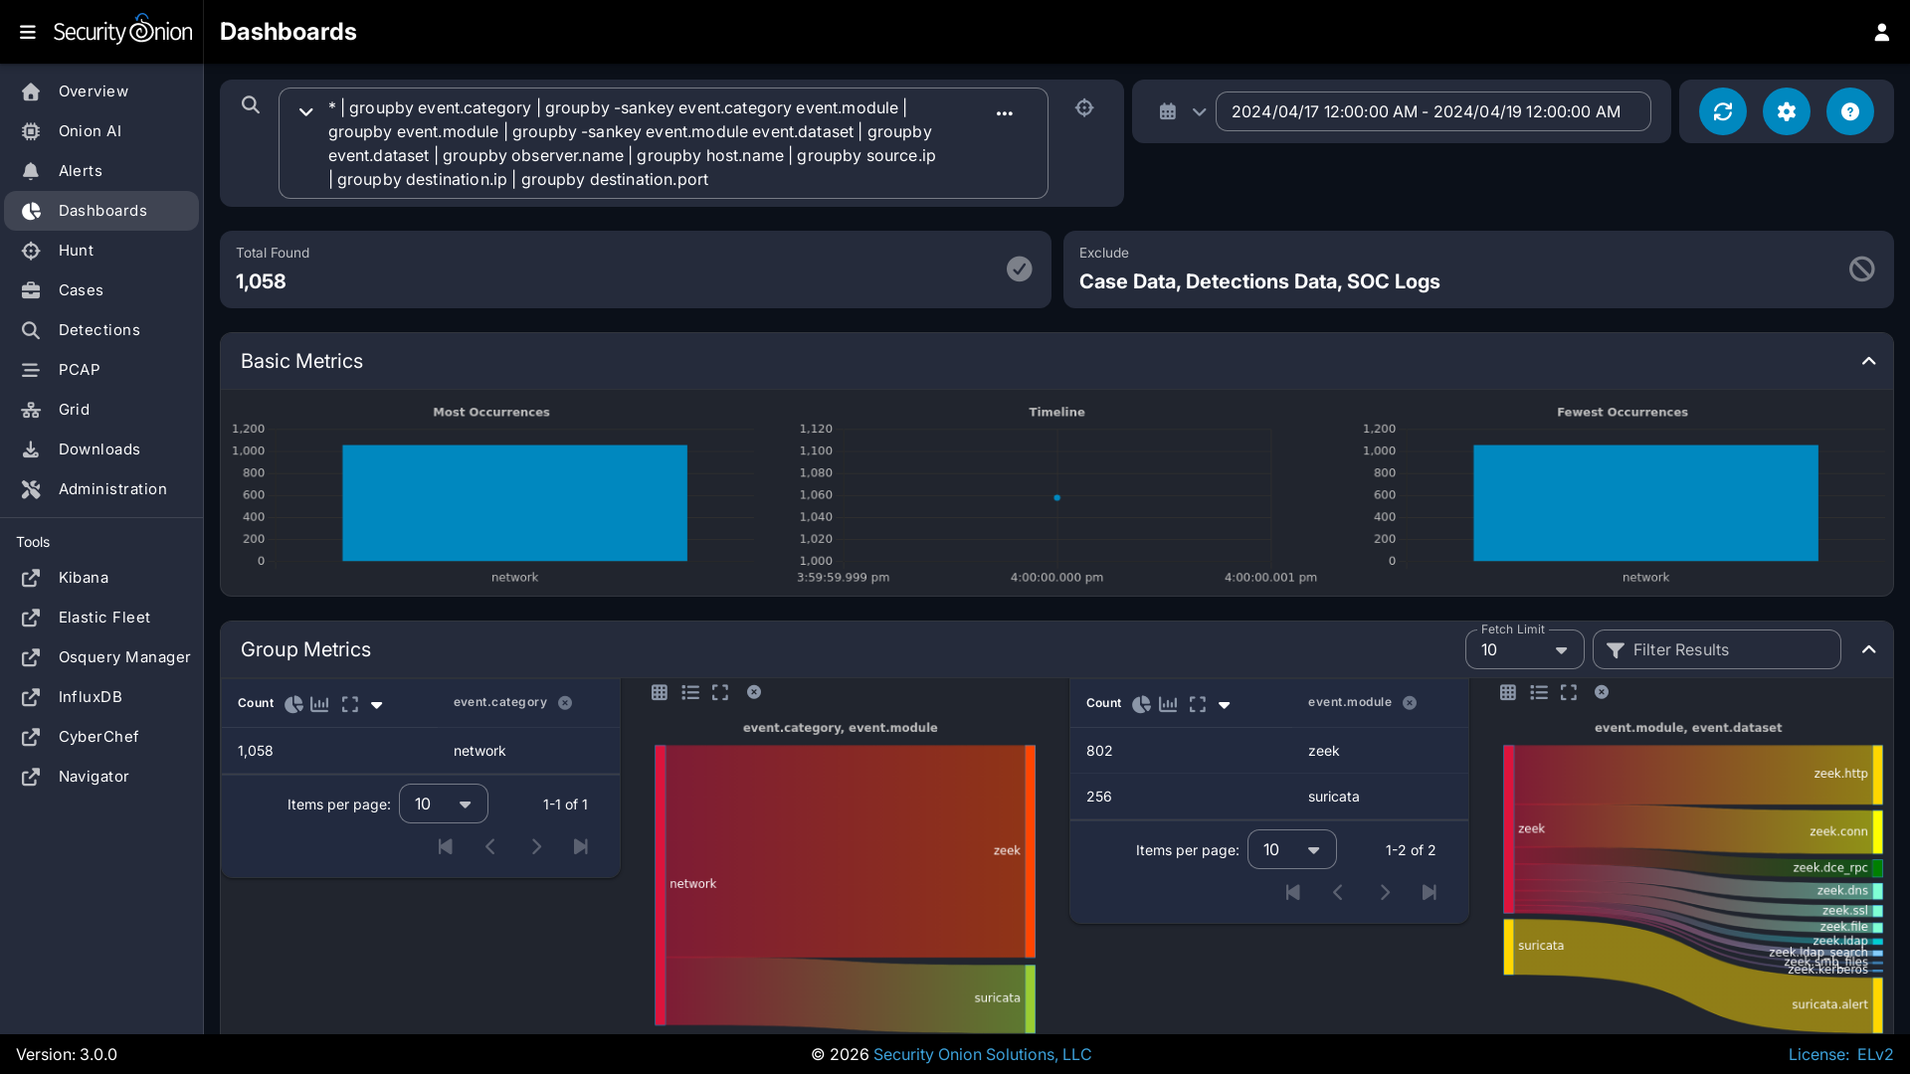
Task: Maximize the event.category, event.module sankey chart
Action: (720, 692)
